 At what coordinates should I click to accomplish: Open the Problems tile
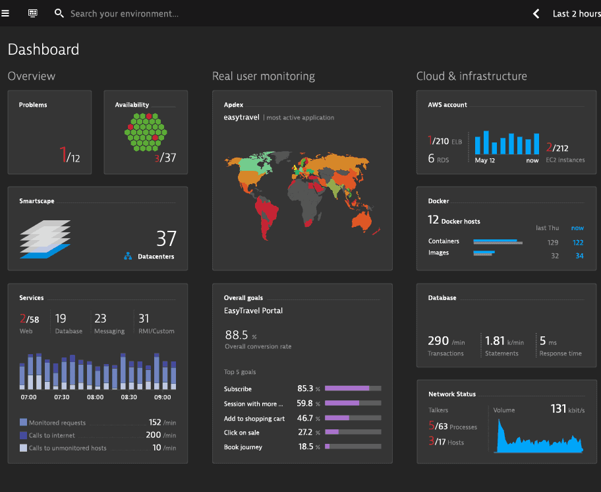point(49,133)
